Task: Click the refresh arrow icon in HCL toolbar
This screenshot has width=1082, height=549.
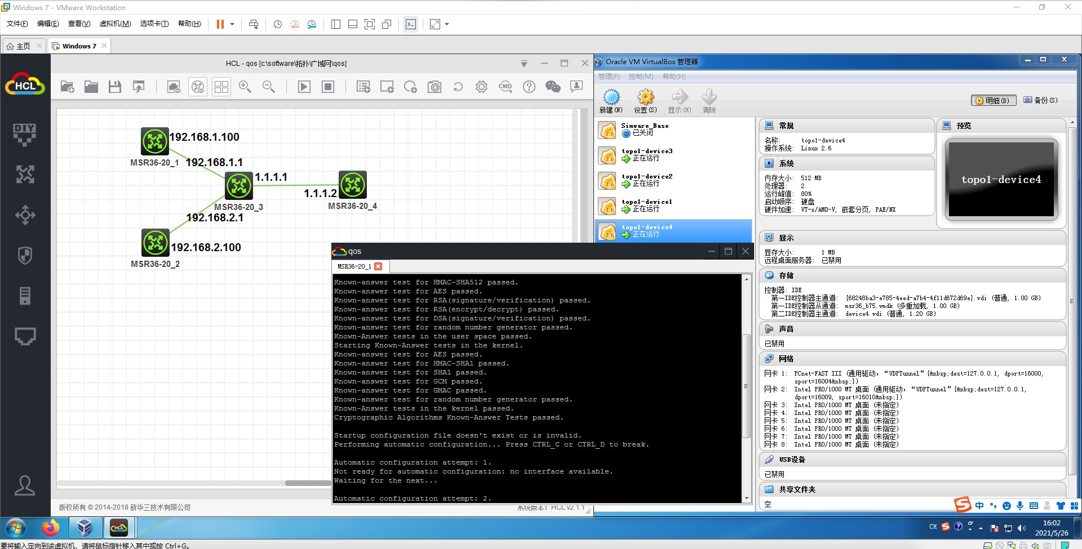Action: pyautogui.click(x=458, y=87)
